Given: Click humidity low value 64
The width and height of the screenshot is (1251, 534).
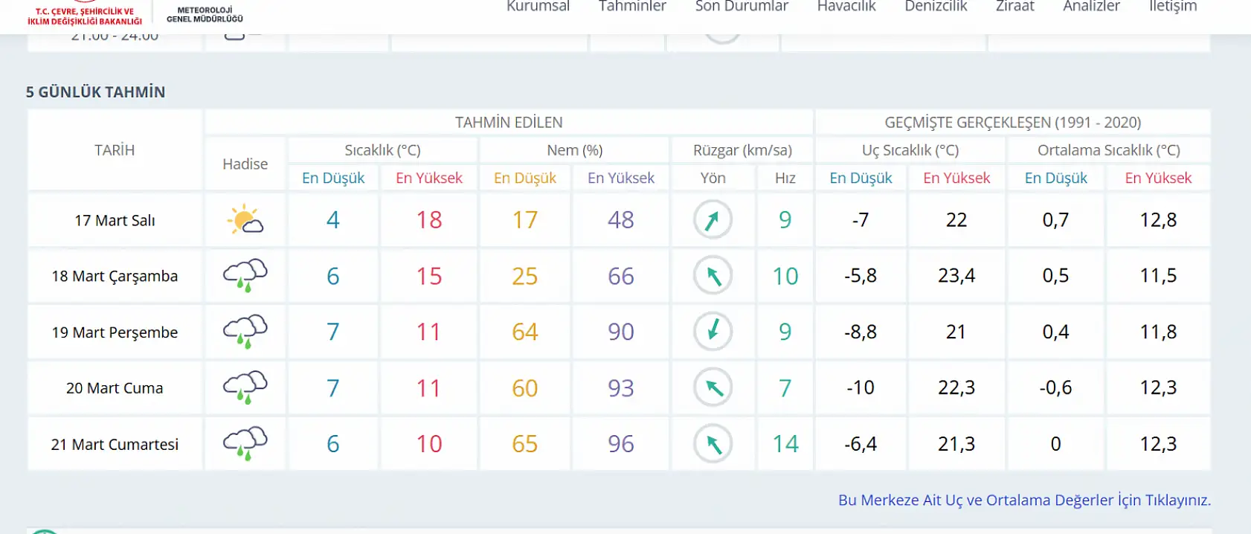Looking at the screenshot, I should point(524,332).
